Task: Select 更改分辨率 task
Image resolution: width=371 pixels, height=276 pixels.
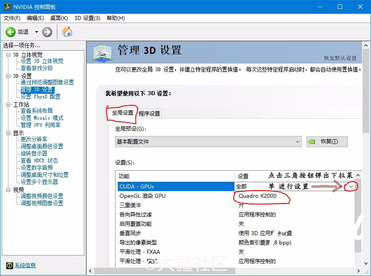Action: (34, 139)
